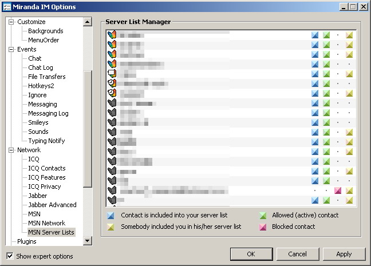Select Hotkeys2 in the tree

click(x=41, y=86)
